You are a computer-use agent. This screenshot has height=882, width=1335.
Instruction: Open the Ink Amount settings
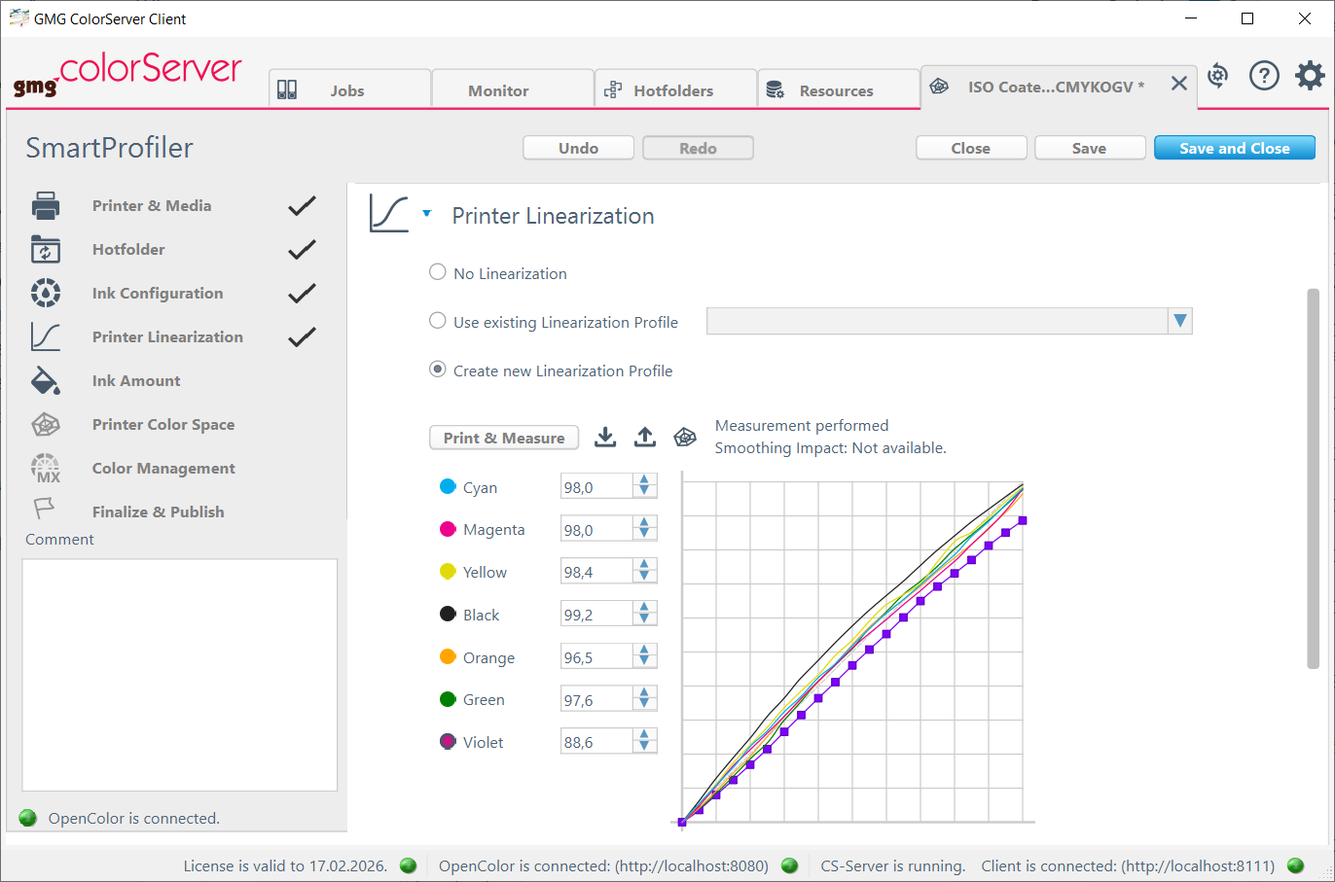(x=135, y=380)
